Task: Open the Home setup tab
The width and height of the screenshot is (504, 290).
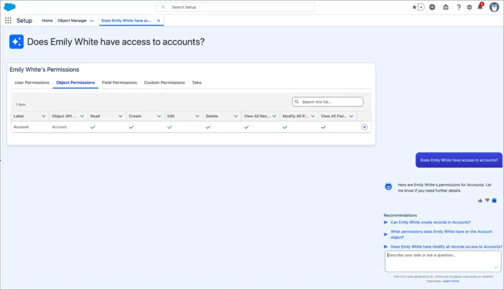Action: coord(47,21)
